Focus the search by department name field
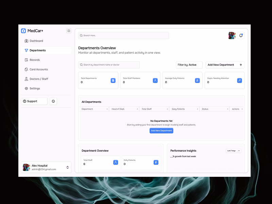This screenshot has width=272, height=204. [109, 65]
